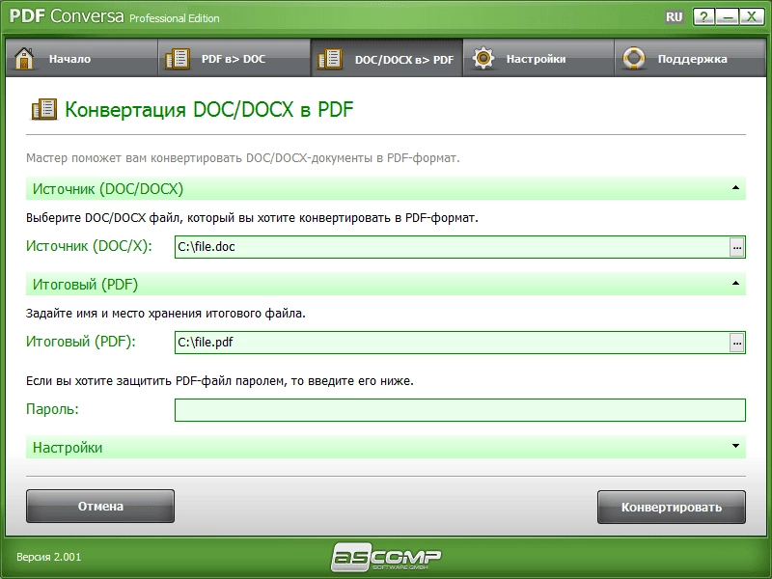Click the Пароль: label

[52, 409]
